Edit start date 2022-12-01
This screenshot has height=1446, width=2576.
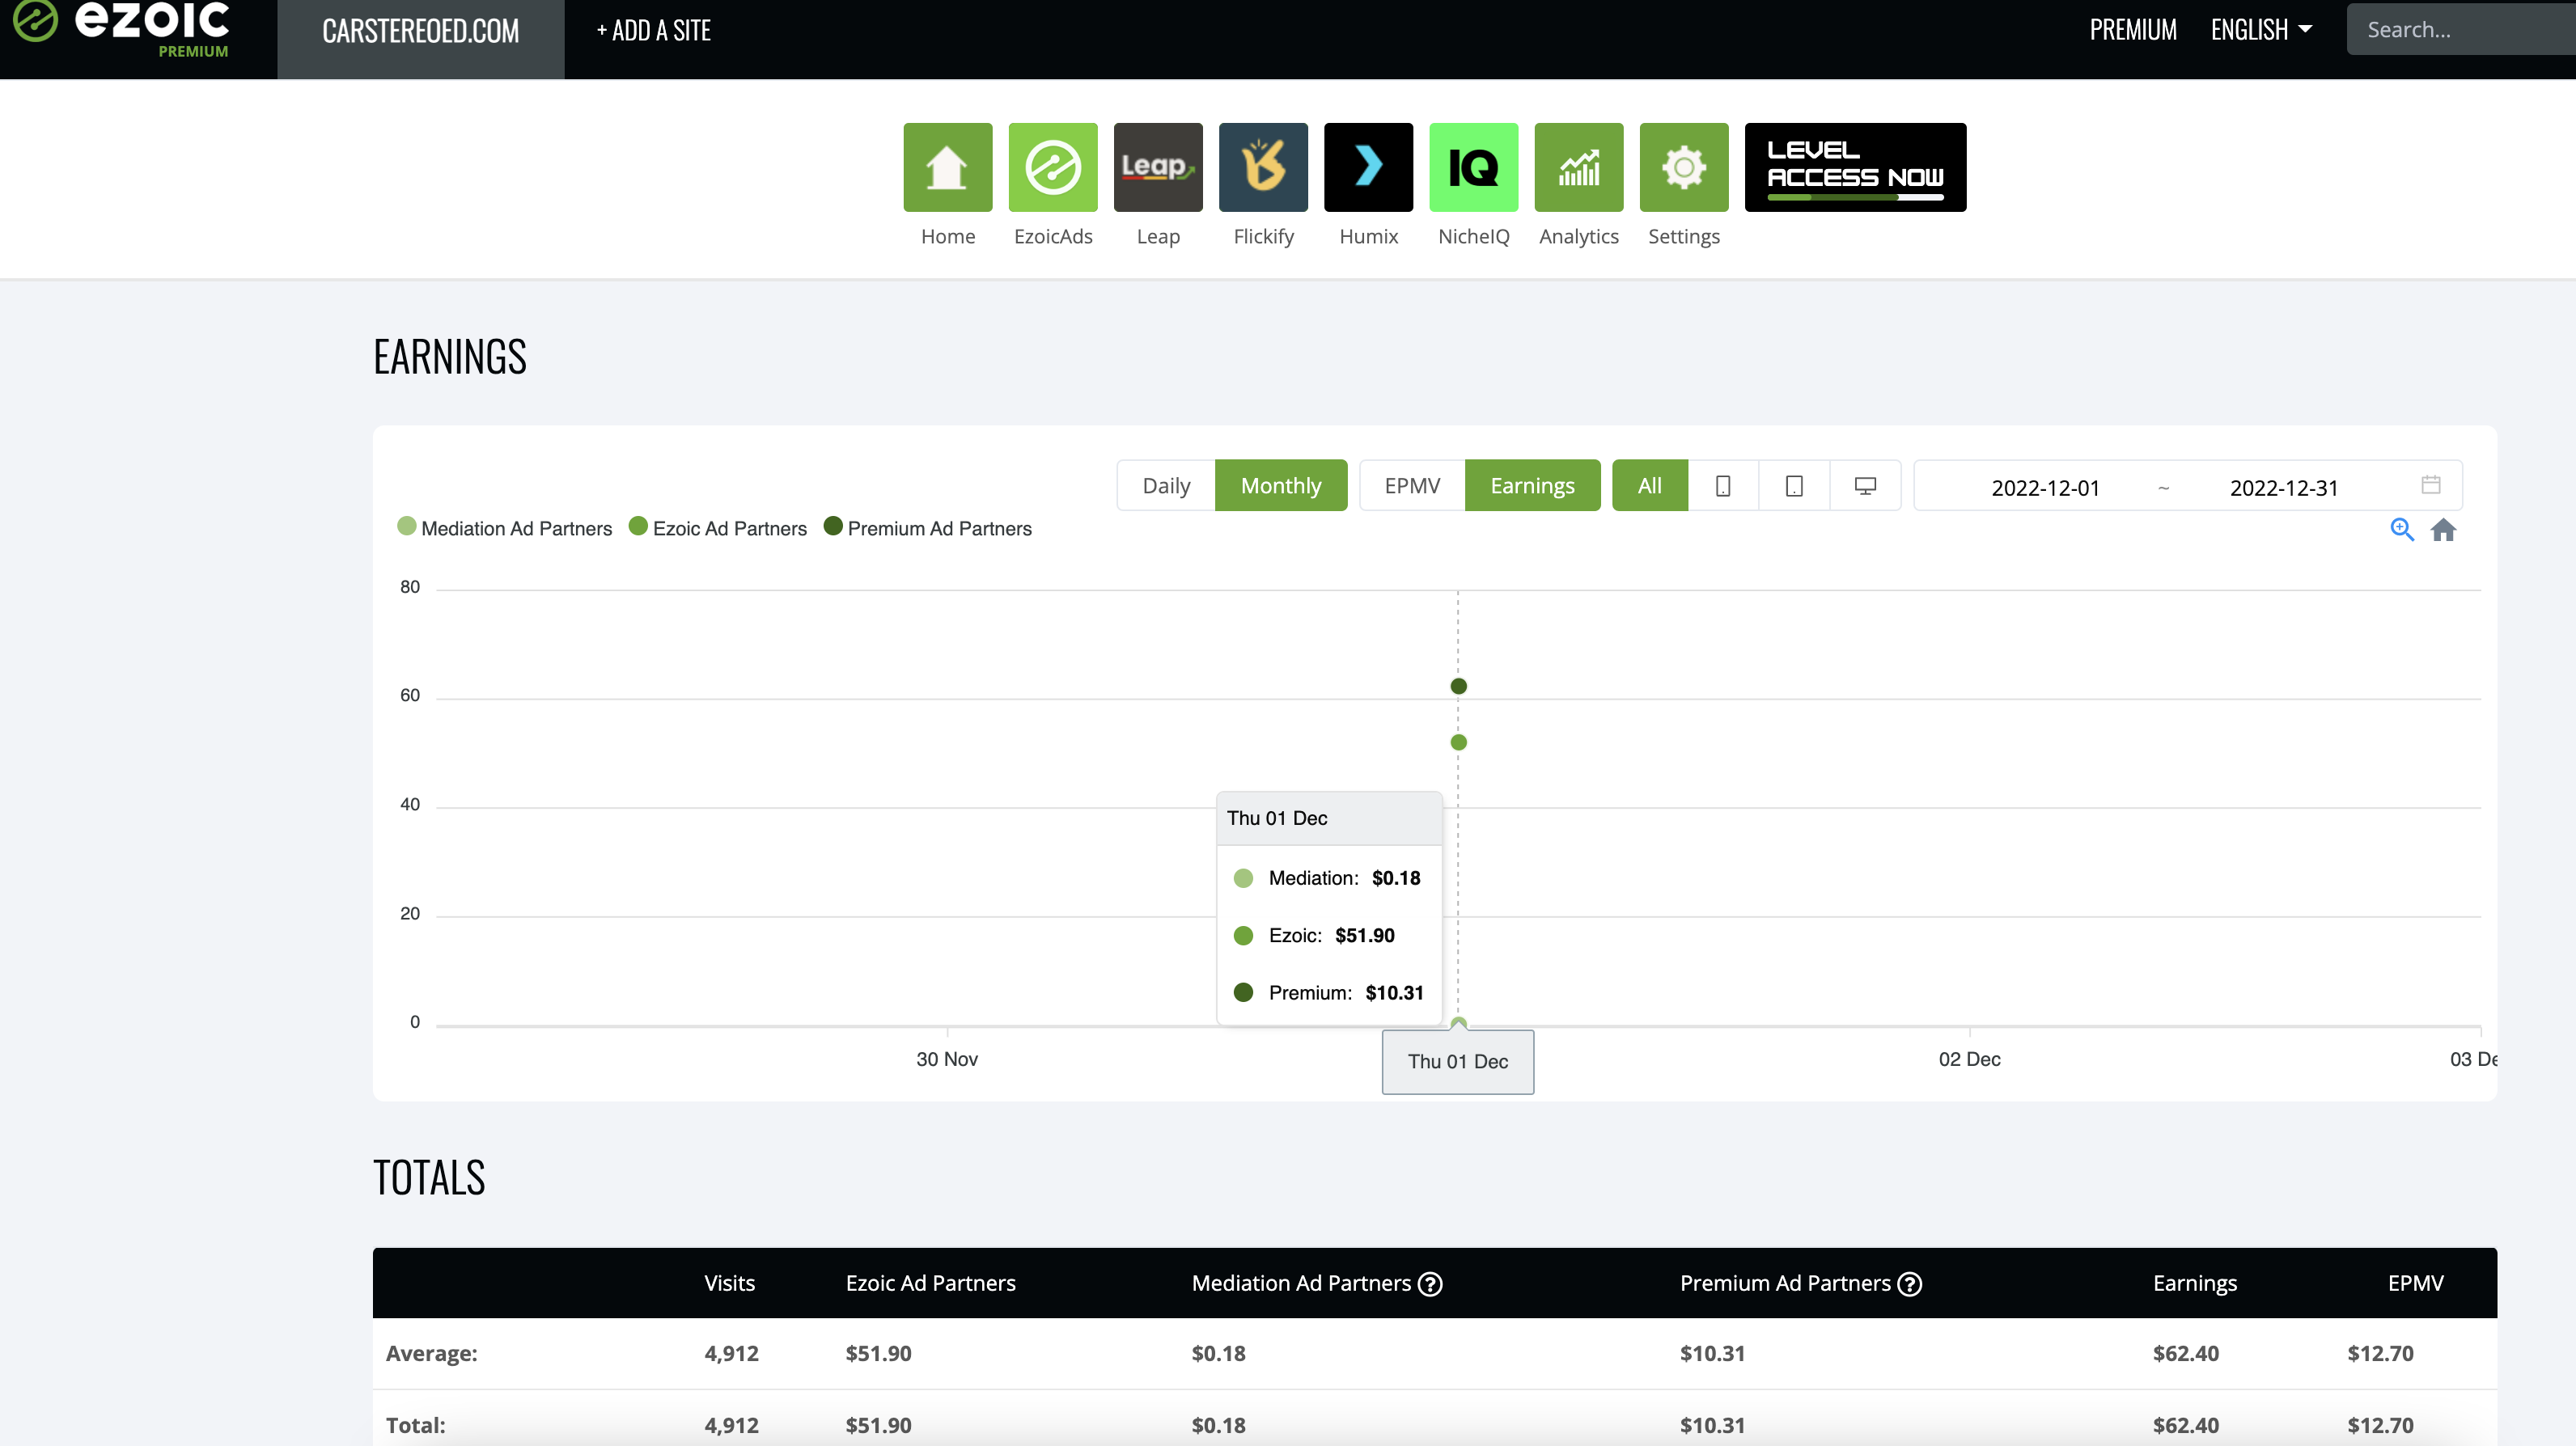2045,488
